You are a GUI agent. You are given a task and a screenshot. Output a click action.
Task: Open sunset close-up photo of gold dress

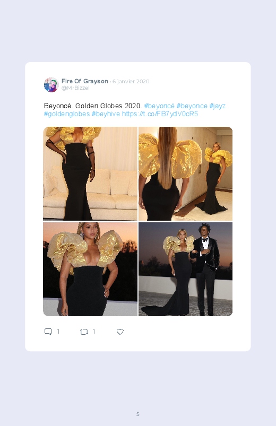[90, 269]
